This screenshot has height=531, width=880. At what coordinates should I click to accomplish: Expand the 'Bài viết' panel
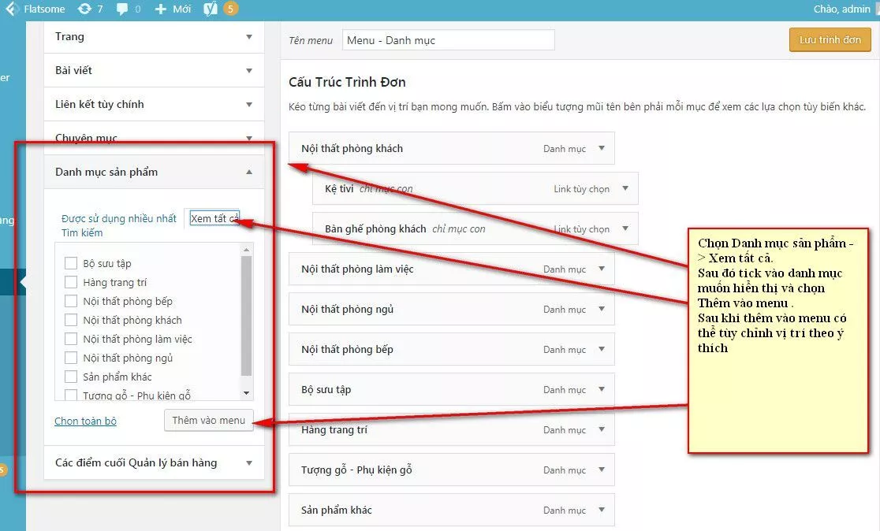click(249, 70)
